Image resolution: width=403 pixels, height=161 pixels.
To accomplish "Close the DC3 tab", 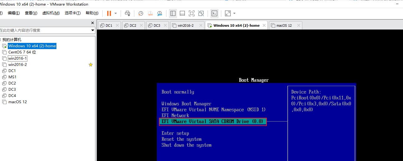I will point(165,25).
